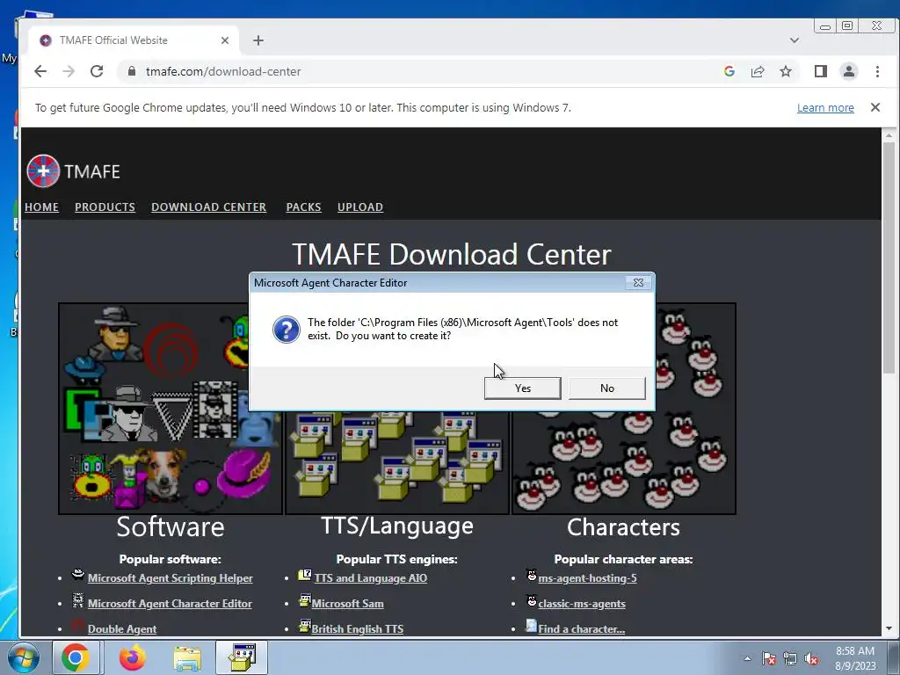Open the Chrome side panel
Image resolution: width=900 pixels, height=675 pixels.
click(820, 71)
